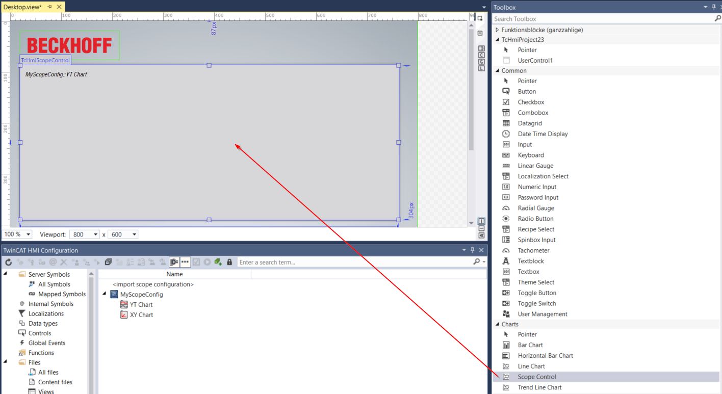Viewport: 722px width, 394px height.
Task: Select Mapped Symbols in configuration tree
Action: [x=62, y=294]
